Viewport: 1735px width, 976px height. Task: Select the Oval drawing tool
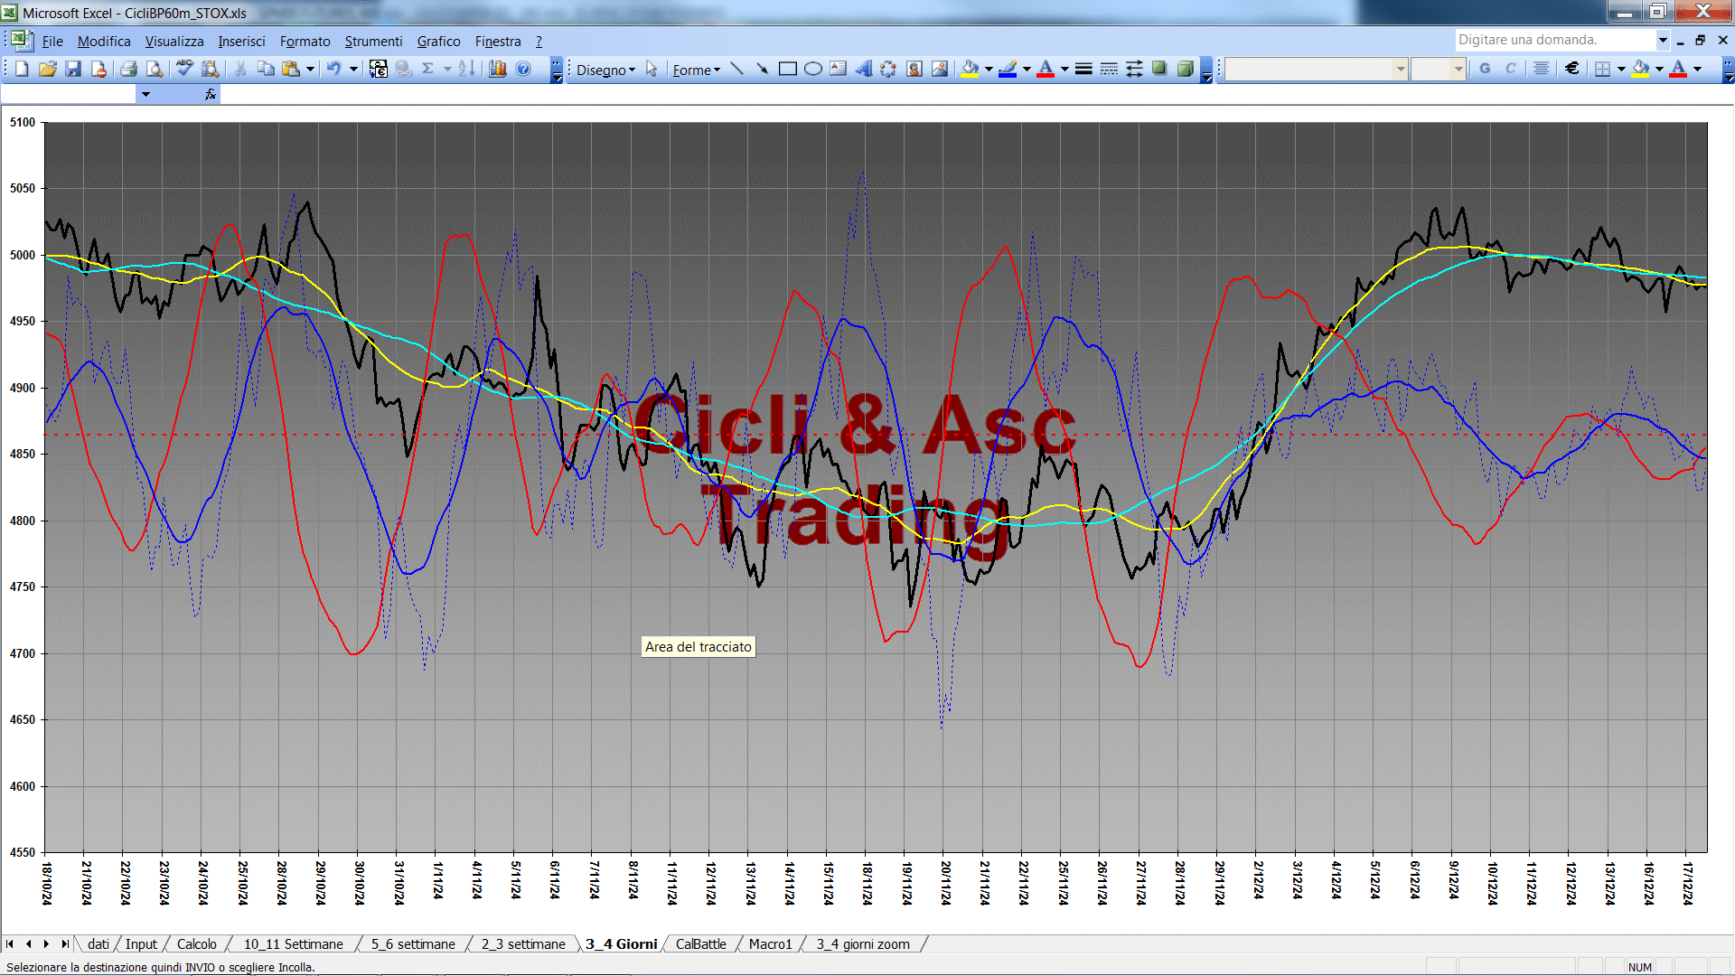click(812, 69)
